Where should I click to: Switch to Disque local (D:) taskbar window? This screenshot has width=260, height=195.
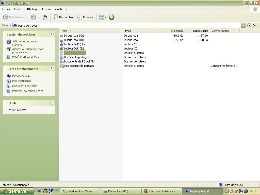(121, 191)
